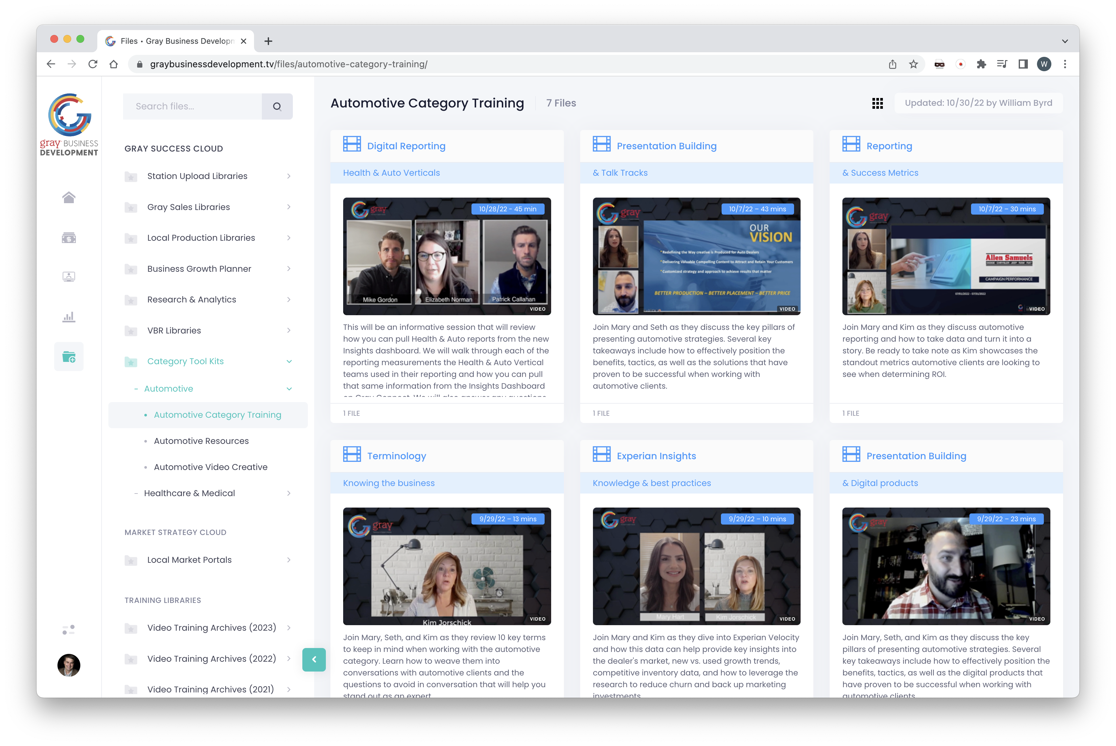Select the Files browser tab

[175, 41]
